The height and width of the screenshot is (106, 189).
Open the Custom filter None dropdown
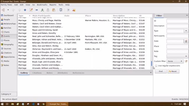pyautogui.click(x=175, y=61)
